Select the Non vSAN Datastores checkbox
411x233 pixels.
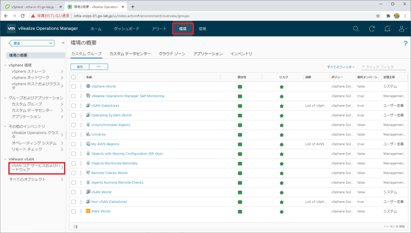pos(73,202)
